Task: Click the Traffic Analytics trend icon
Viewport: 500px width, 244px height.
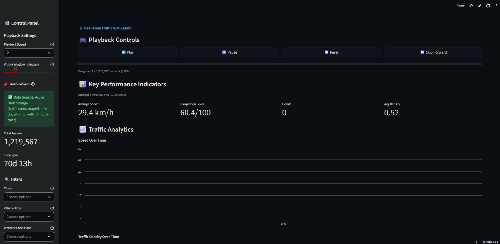Action: click(82, 129)
